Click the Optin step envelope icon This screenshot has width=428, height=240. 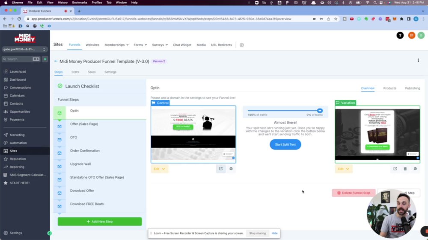(x=59, y=113)
